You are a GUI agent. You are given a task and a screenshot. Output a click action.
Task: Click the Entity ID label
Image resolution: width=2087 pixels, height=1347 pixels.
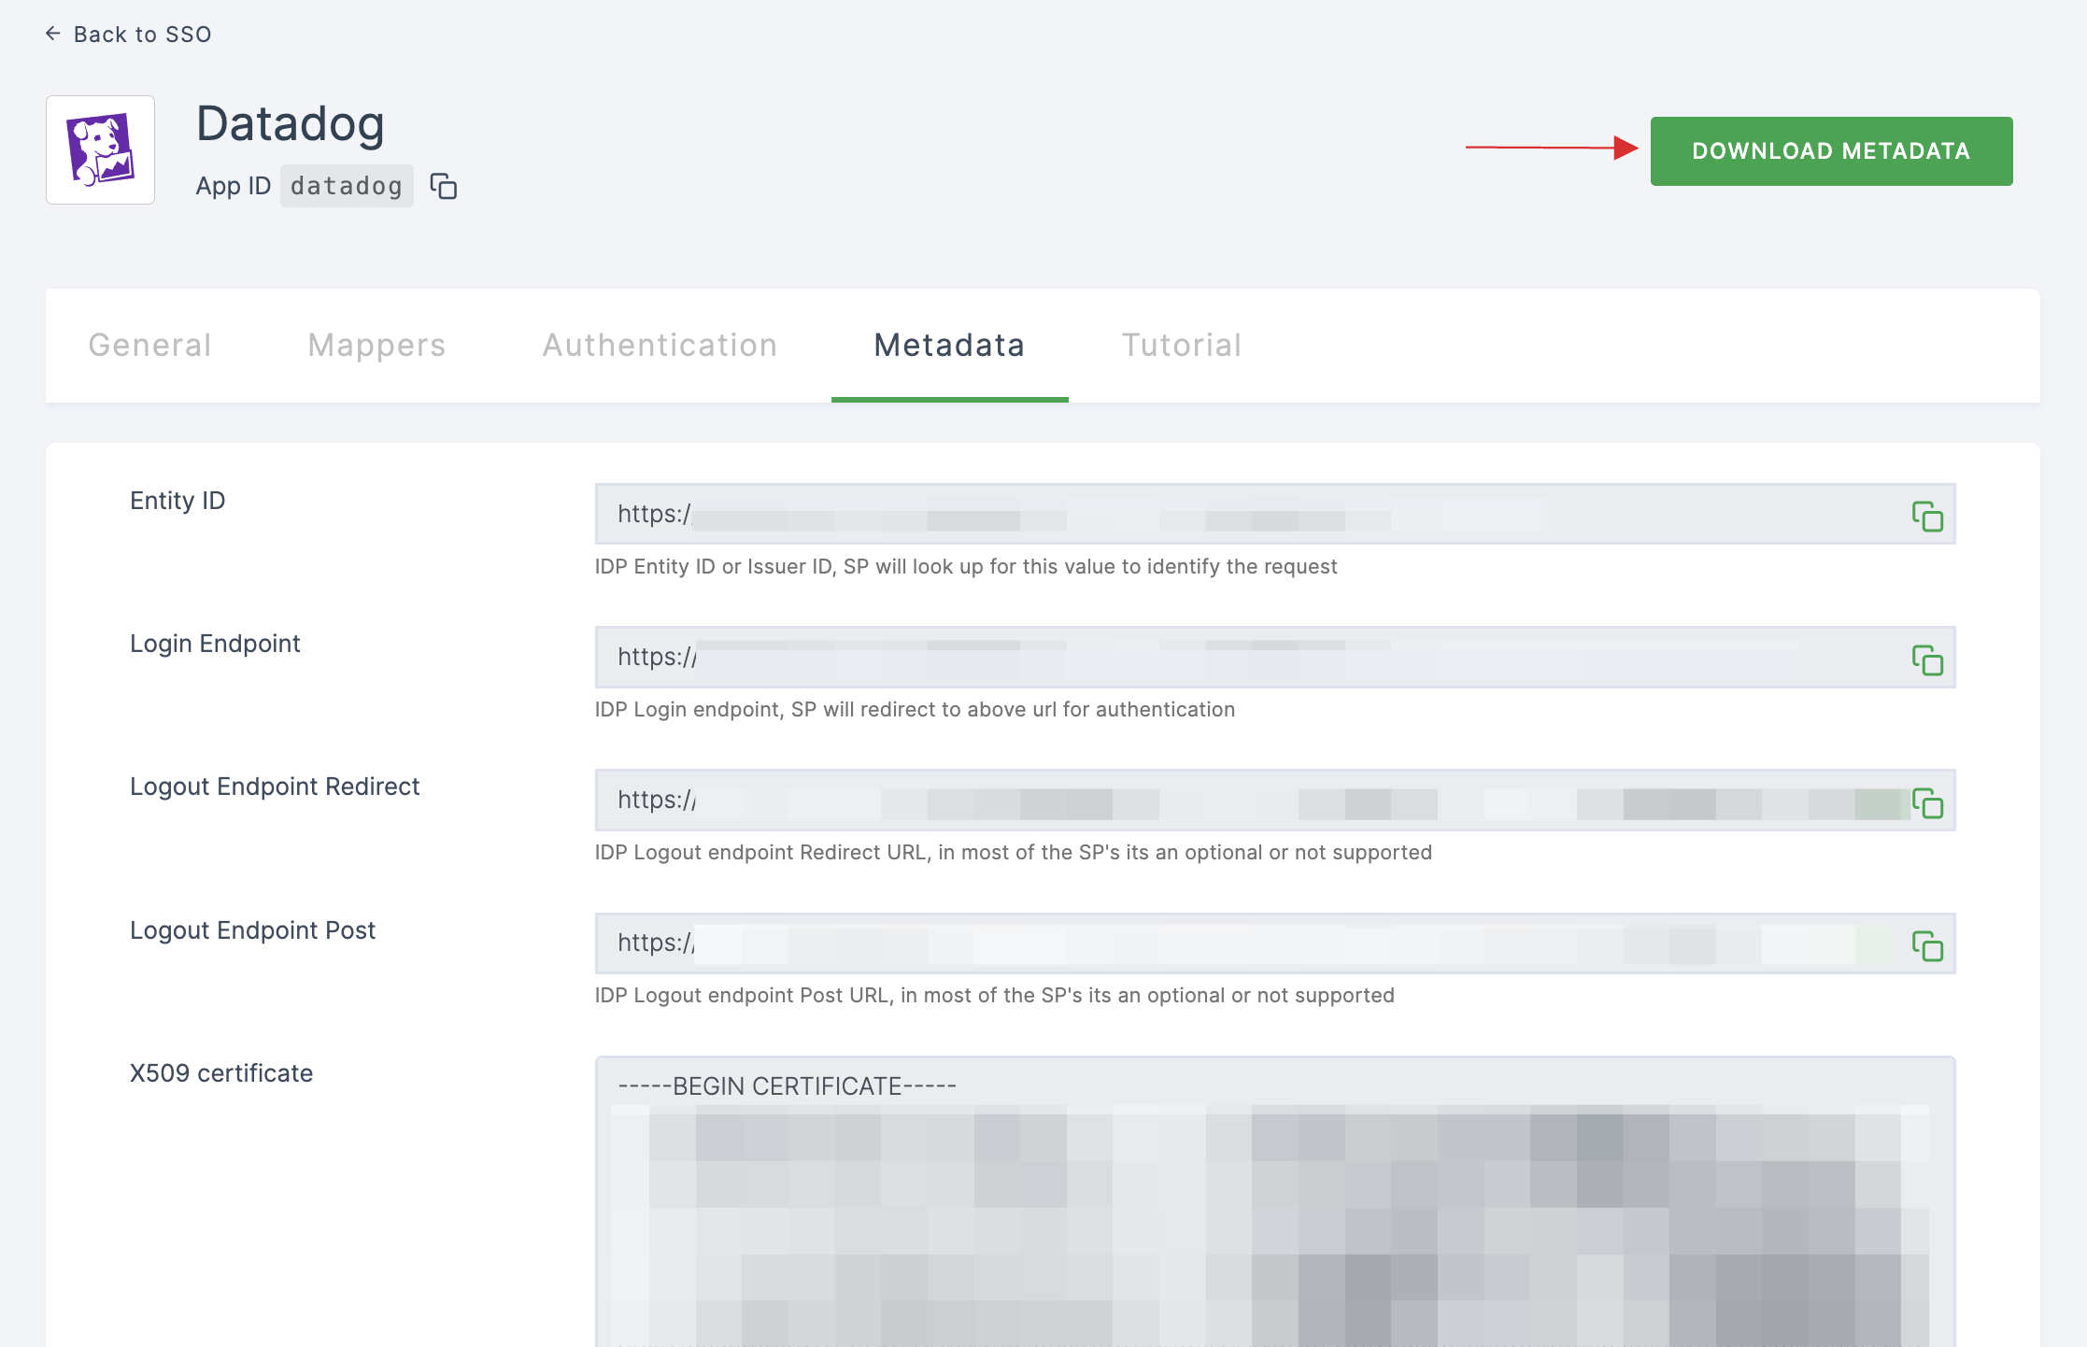coord(177,501)
